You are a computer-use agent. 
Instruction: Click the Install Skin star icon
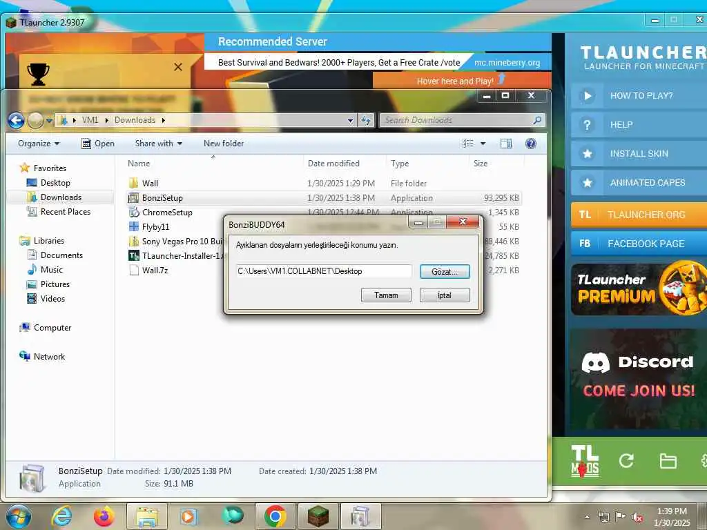click(587, 154)
